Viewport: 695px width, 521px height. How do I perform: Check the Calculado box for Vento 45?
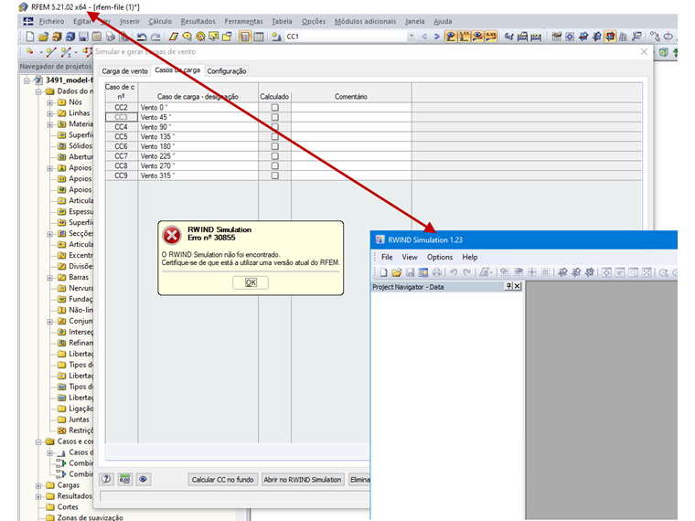[275, 117]
